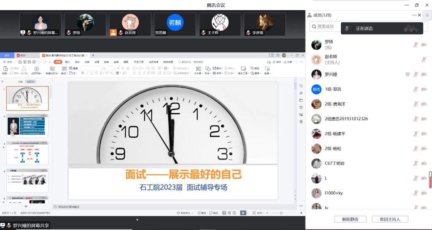Switch to the 大纲 outline tab
The width and height of the screenshot is (432, 230).
point(20,82)
